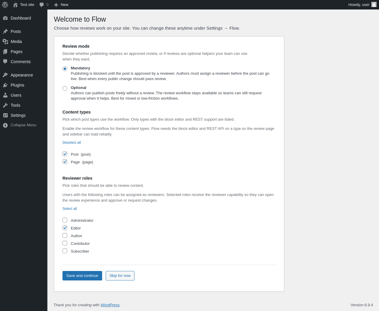The height and width of the screenshot is (311, 379).
Task: Click the Dashboard gauge icon
Action: [x=5, y=18]
